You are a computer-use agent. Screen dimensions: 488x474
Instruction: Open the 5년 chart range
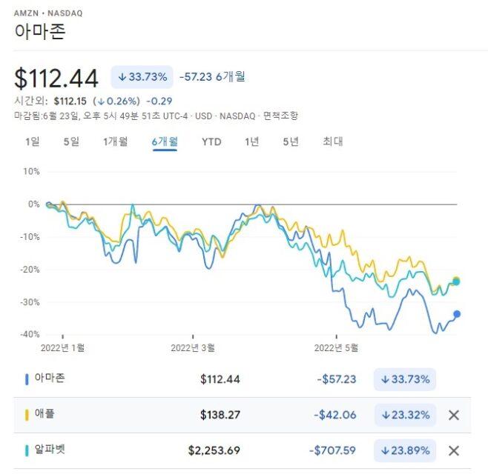coord(291,141)
